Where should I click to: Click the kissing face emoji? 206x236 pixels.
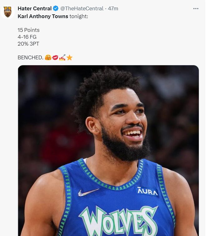(48, 58)
